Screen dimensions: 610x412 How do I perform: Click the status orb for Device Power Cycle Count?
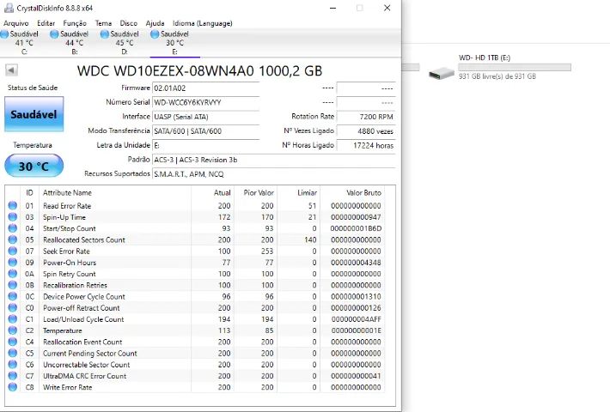pyautogui.click(x=12, y=296)
